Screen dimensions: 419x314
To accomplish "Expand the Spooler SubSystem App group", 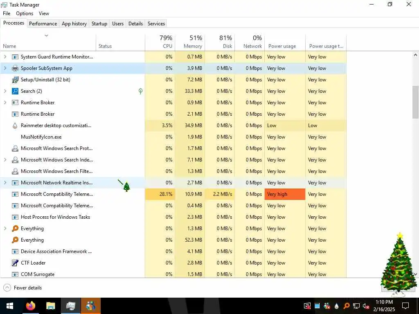I will [x=5, y=68].
